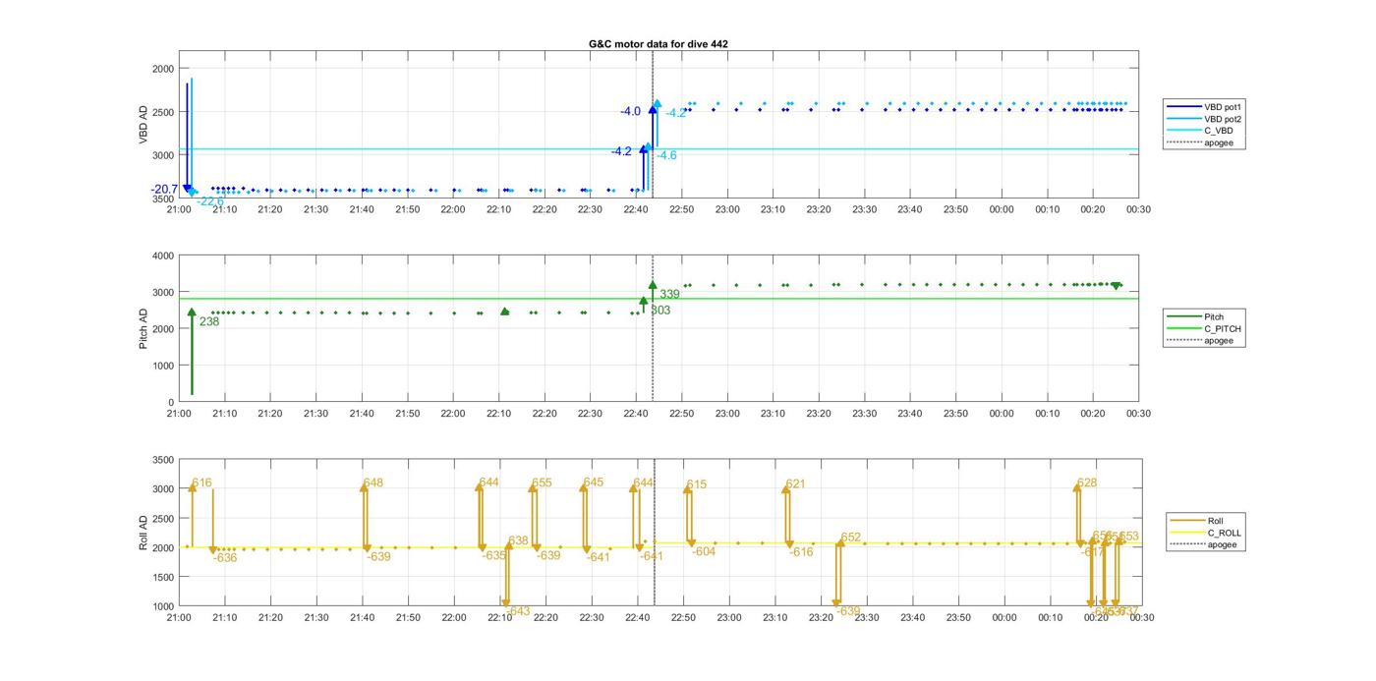Click the '655' roll data label
The height and width of the screenshot is (681, 1376).
pyautogui.click(x=542, y=482)
